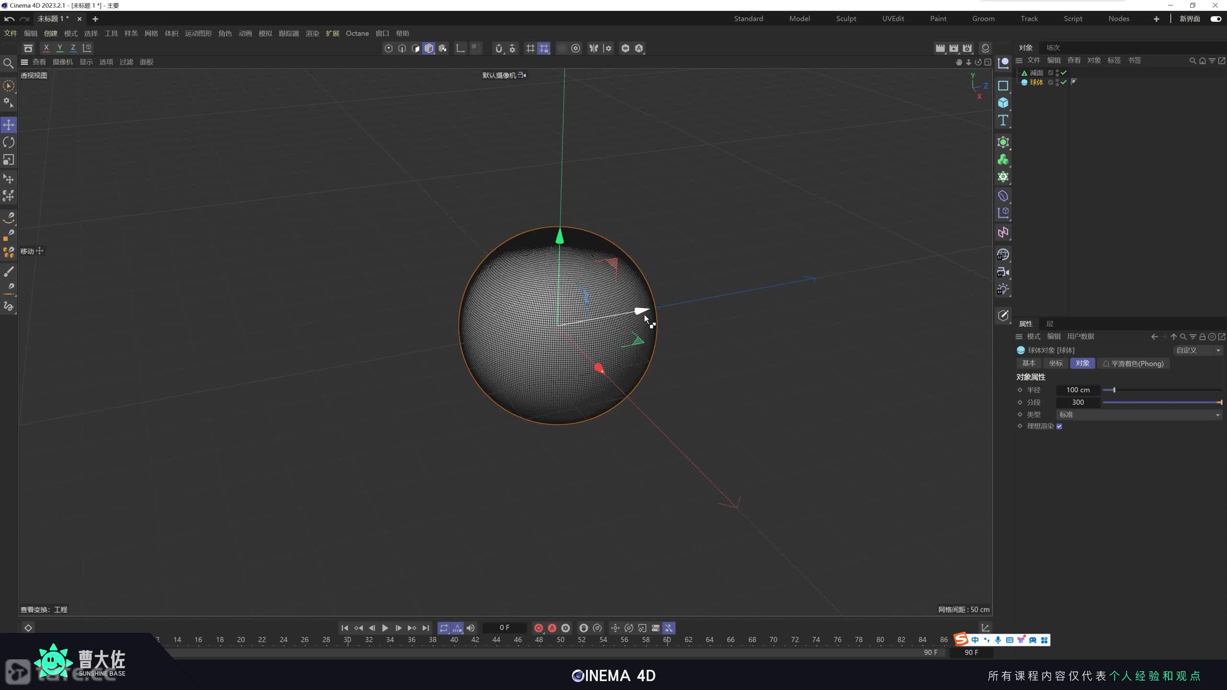Open the 坐标 attribute tab
The image size is (1227, 690).
1055,363
